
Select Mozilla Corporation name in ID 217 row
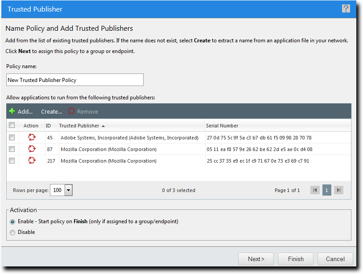[108, 161]
